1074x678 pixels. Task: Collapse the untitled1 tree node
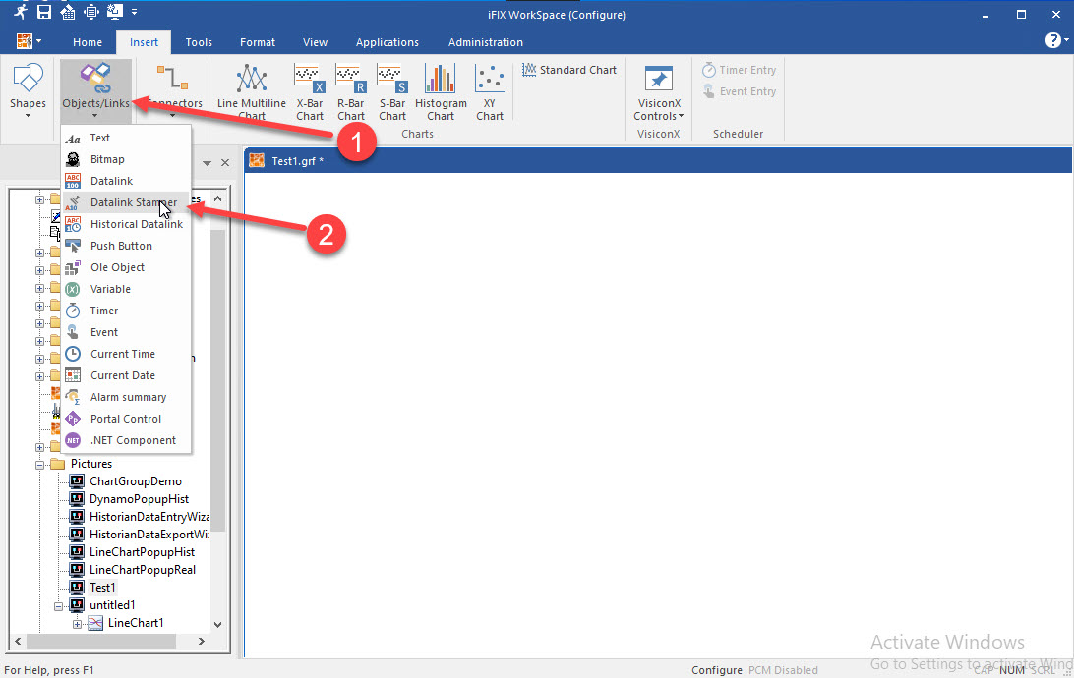click(x=58, y=605)
